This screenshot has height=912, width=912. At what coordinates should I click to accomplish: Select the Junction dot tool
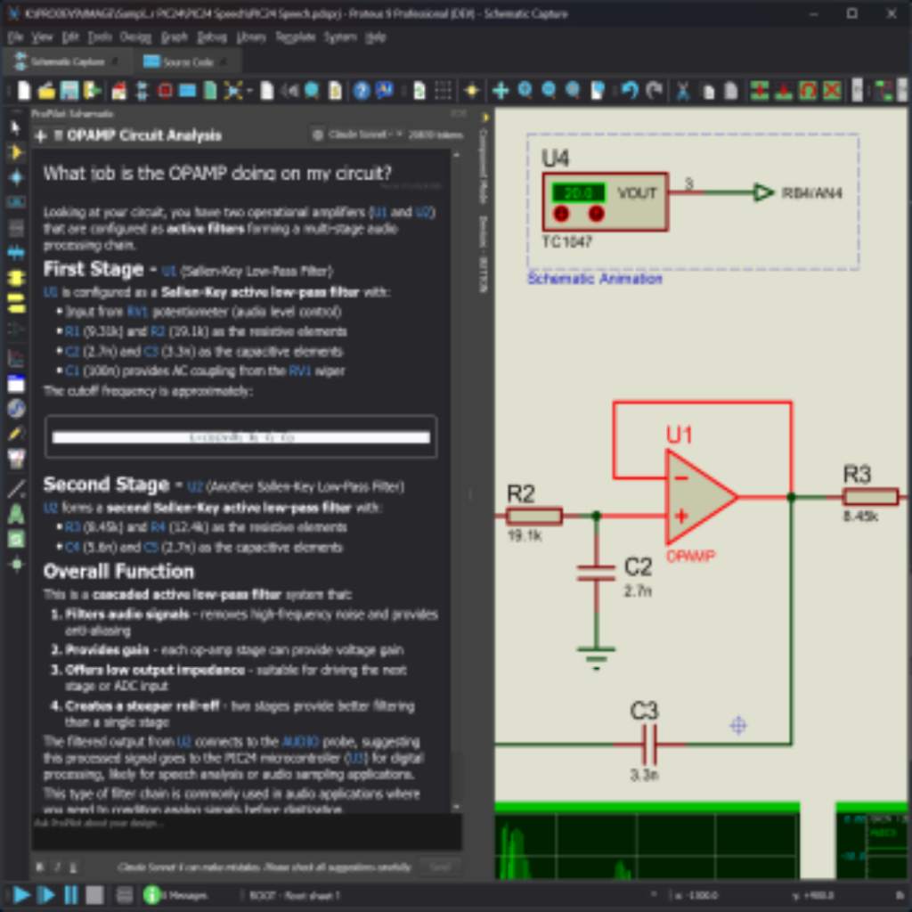coord(15,177)
